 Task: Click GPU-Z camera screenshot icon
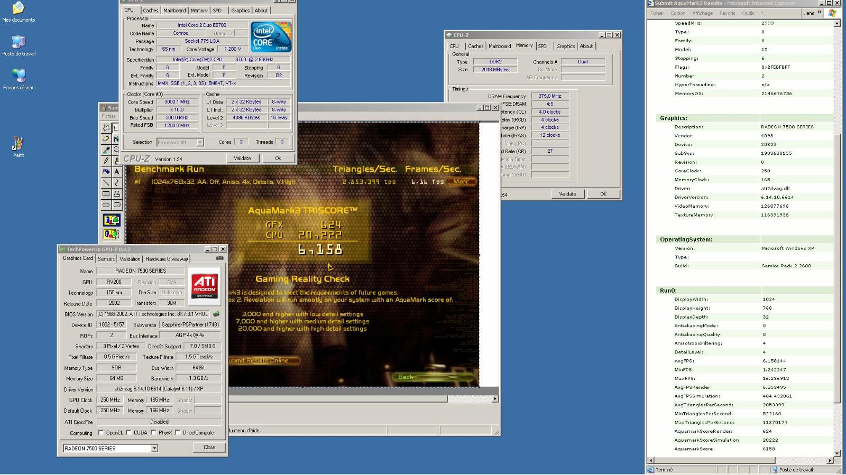[x=219, y=258]
